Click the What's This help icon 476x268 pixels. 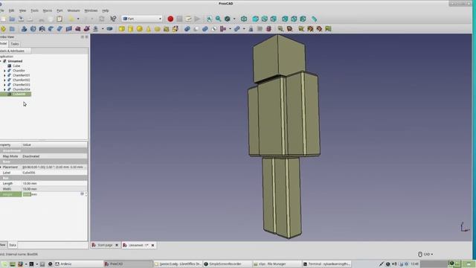pos(113,19)
